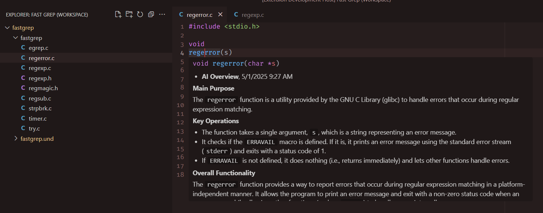The image size is (543, 213).
Task: Click the regerror function name on line 4
Action: (x=204, y=53)
